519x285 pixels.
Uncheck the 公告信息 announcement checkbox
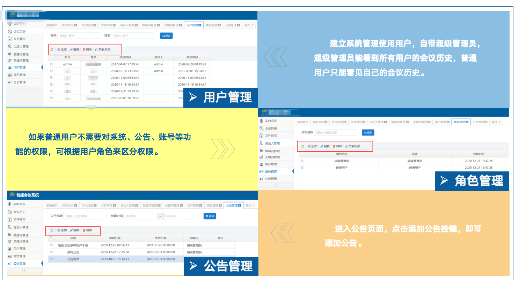51,259
